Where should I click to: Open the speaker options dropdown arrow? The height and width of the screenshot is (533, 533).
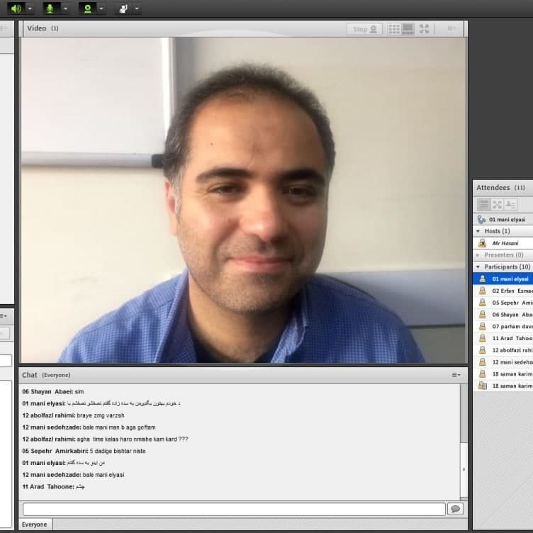point(30,9)
